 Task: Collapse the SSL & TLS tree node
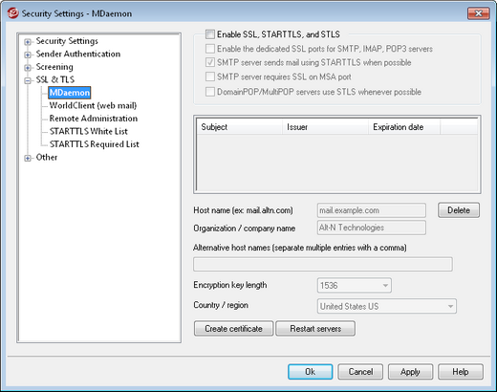pyautogui.click(x=28, y=80)
